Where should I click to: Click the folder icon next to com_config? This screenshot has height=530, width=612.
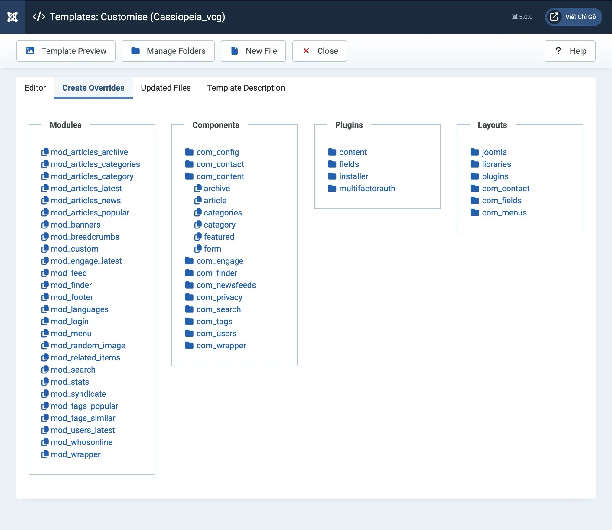(189, 152)
